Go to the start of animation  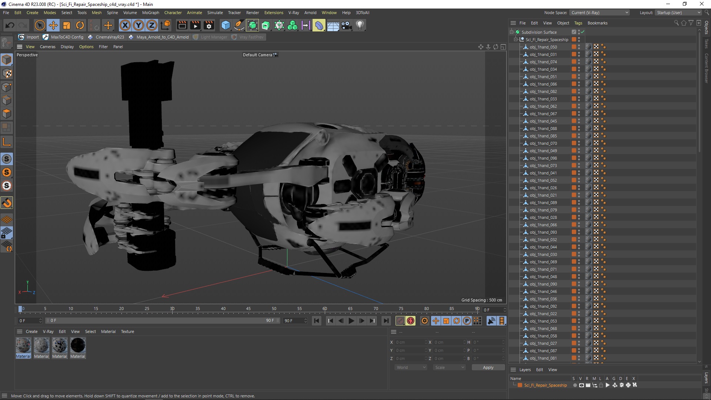(x=317, y=321)
